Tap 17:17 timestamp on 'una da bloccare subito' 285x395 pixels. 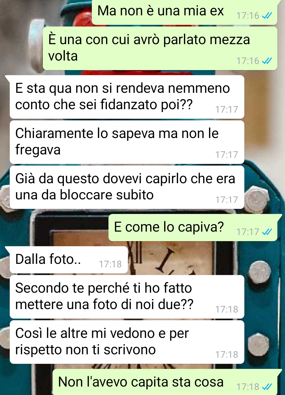pos(227,200)
